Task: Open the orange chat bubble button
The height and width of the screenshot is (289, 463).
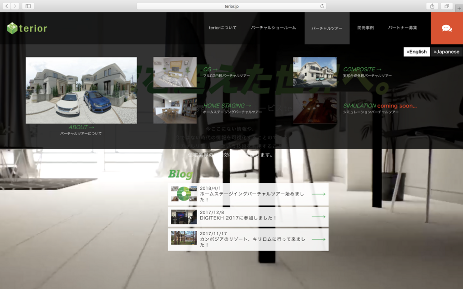Action: pos(447,28)
